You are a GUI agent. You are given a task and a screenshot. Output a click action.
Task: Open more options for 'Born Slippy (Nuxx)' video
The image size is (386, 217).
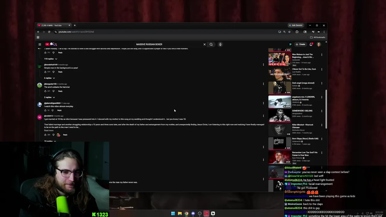pos(322,139)
